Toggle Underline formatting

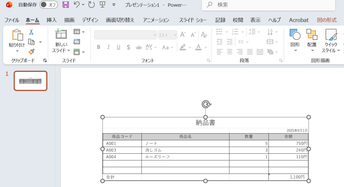[119, 47]
